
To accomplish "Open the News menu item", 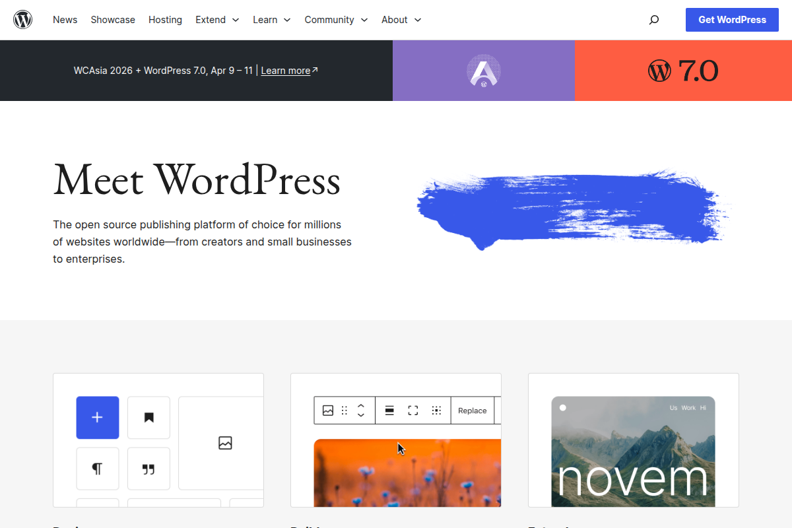I will pyautogui.click(x=65, y=20).
